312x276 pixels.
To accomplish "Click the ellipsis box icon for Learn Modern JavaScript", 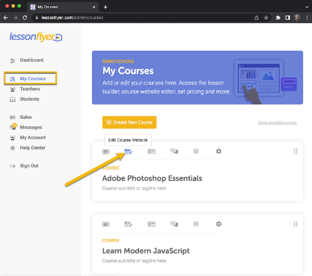I will click(196, 224).
